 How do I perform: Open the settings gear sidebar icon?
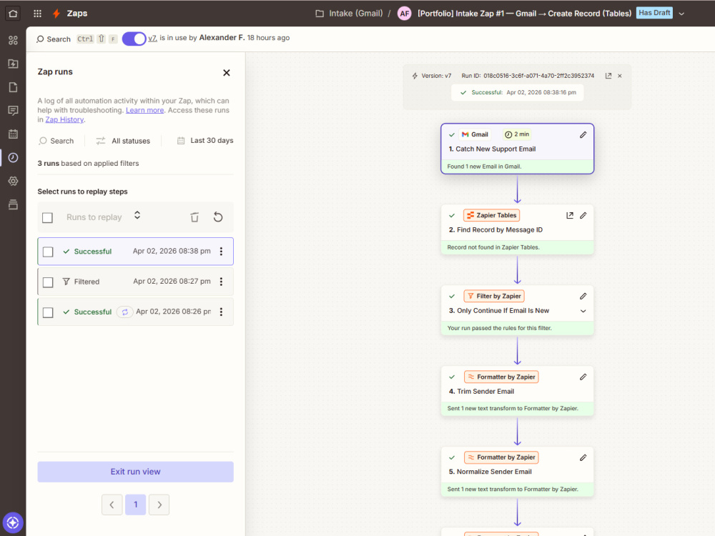click(x=13, y=181)
